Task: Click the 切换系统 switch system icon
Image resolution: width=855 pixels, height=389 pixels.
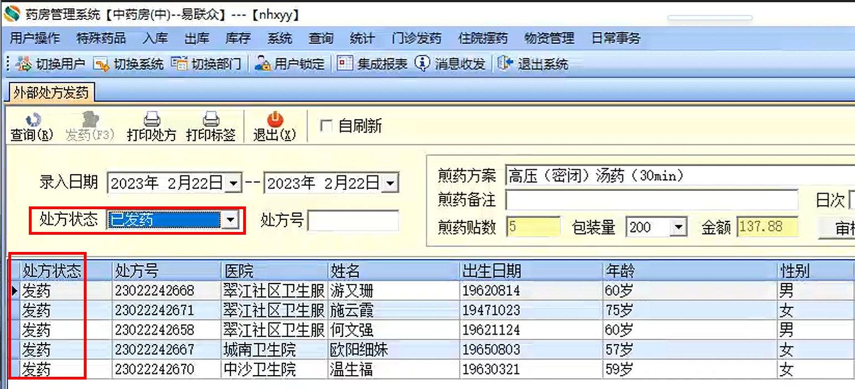Action: pos(101,64)
